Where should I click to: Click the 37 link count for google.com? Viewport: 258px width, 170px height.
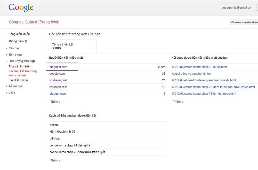click(164, 74)
